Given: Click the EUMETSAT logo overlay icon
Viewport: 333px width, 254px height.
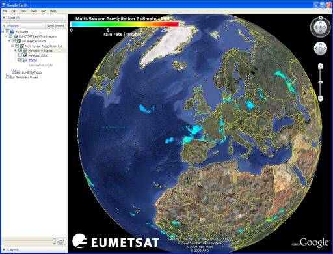Looking at the screenshot, I should tap(19, 72).
